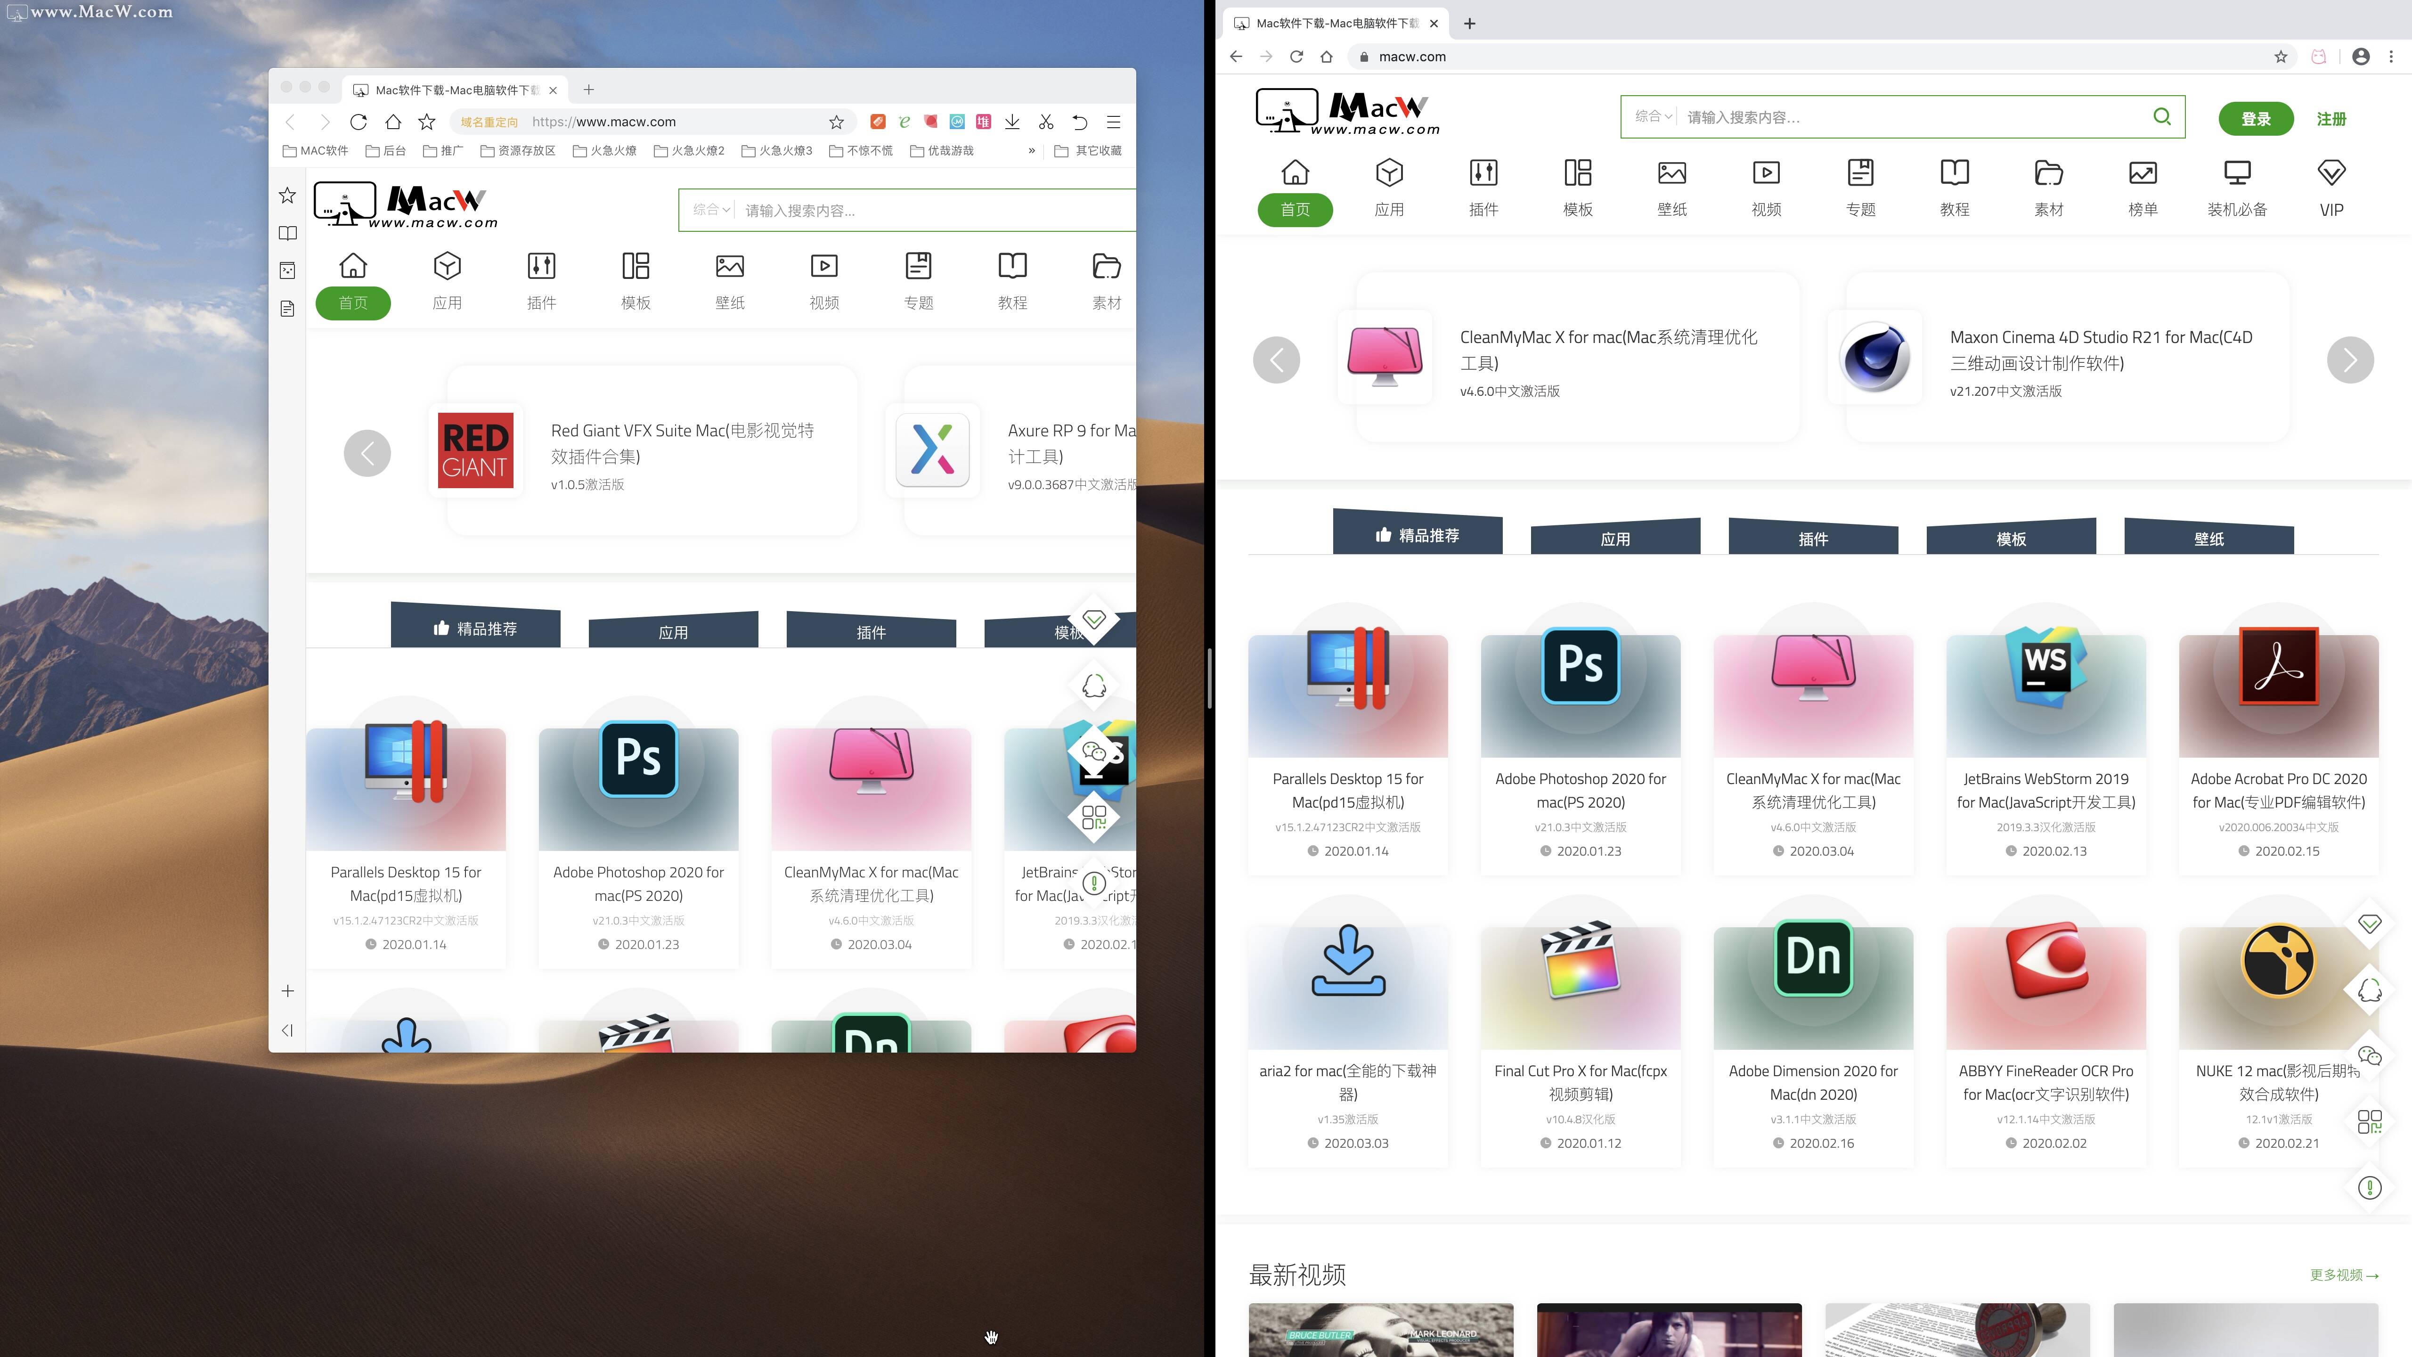Screen dimensions: 2412x1357
Task: Open Adobe Dimension 2020 software thumbnail
Action: pyautogui.click(x=1813, y=974)
